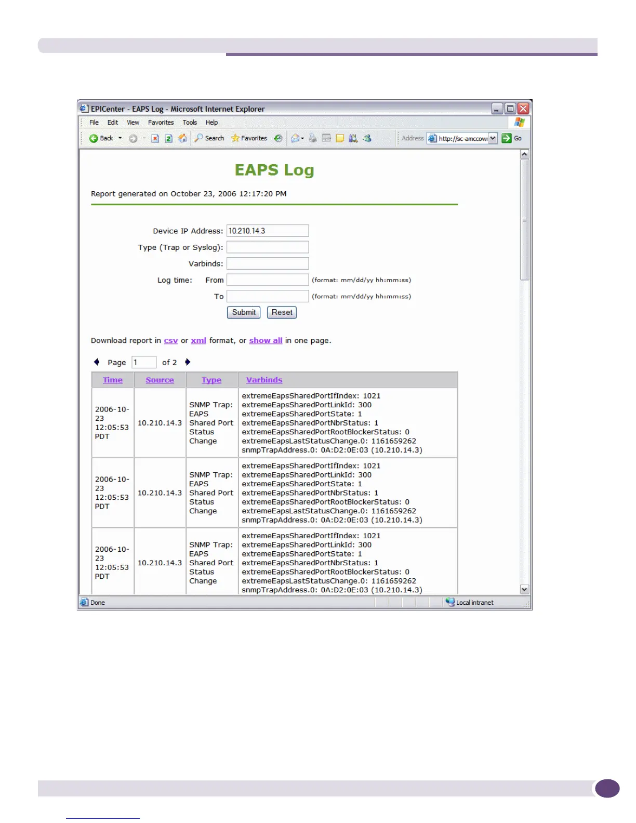
Task: Click the Reset button
Action: click(282, 312)
